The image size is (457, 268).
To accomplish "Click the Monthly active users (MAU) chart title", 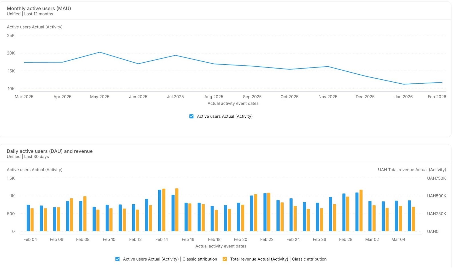I will 39,8.
